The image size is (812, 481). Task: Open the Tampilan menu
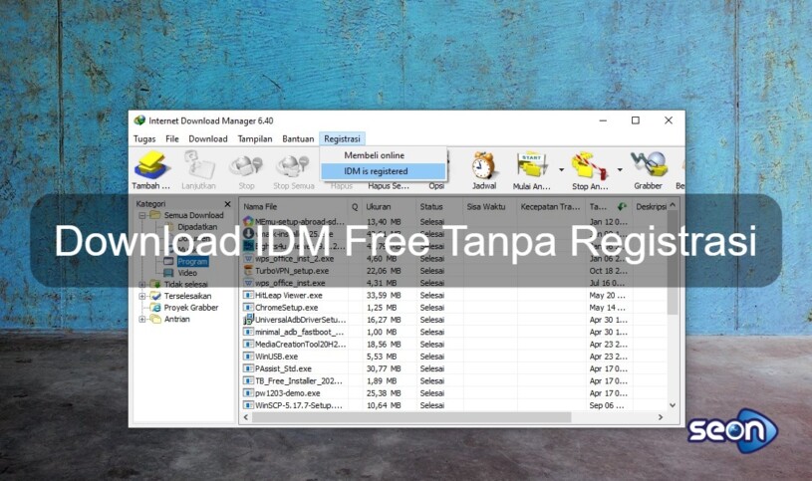coord(255,138)
